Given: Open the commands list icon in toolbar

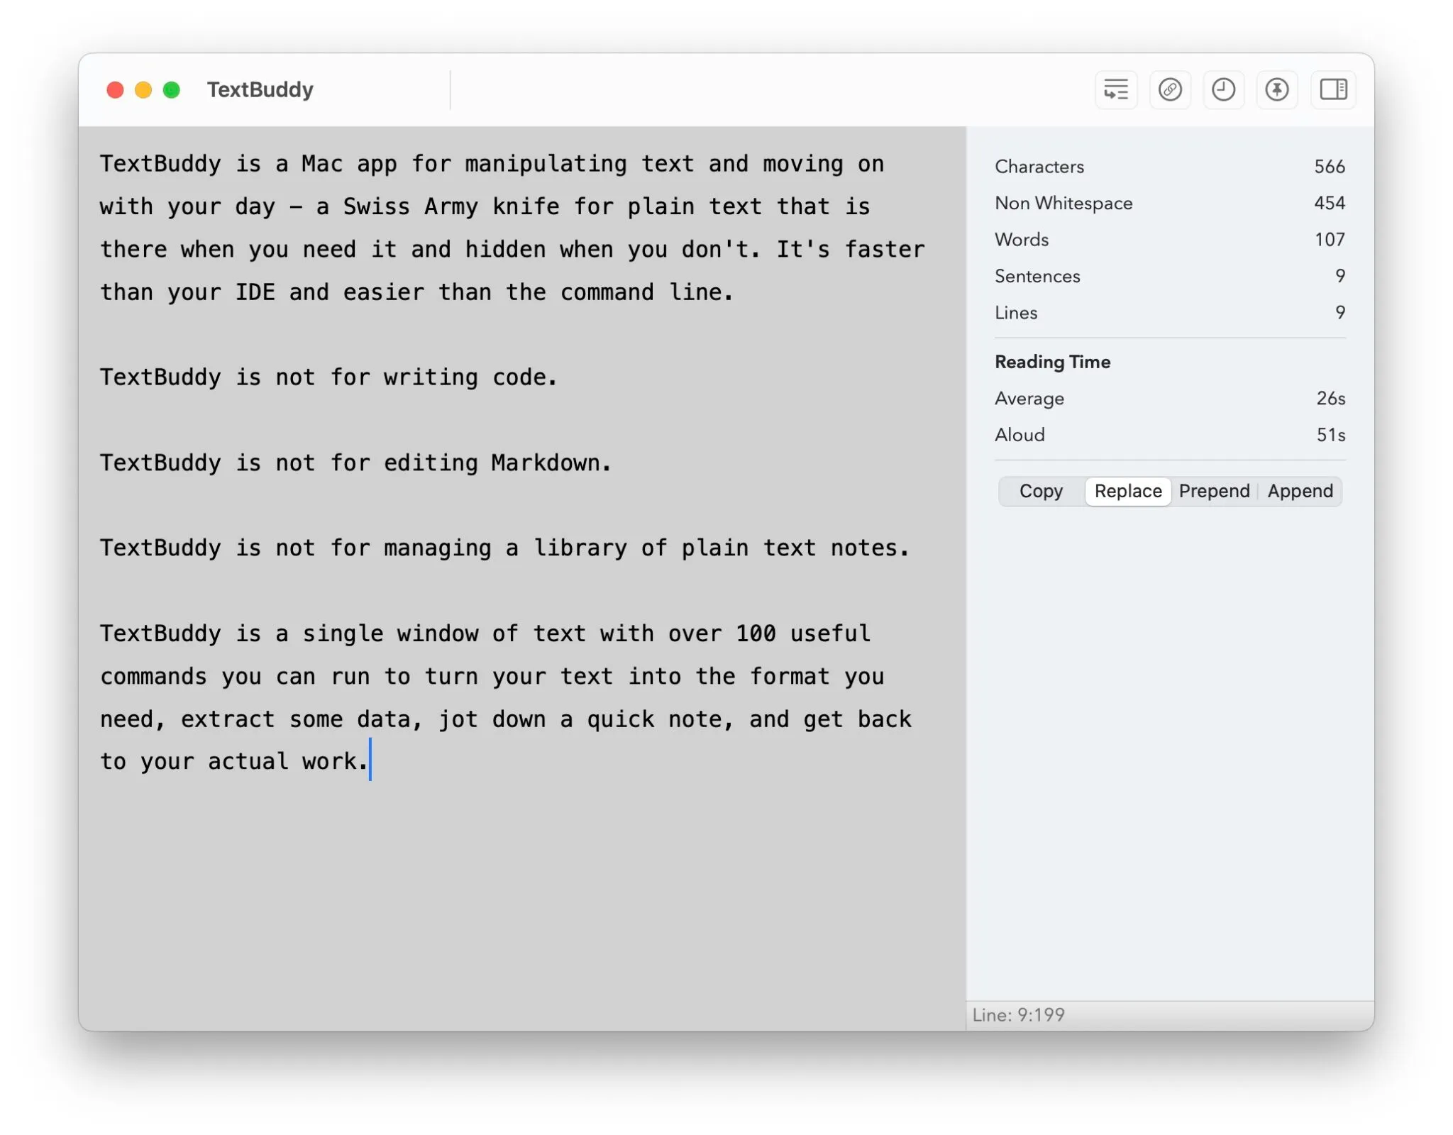Looking at the screenshot, I should (x=1116, y=89).
